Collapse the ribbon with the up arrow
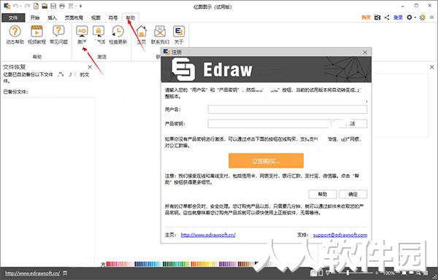Screen dimensions: 438x280 432,17
